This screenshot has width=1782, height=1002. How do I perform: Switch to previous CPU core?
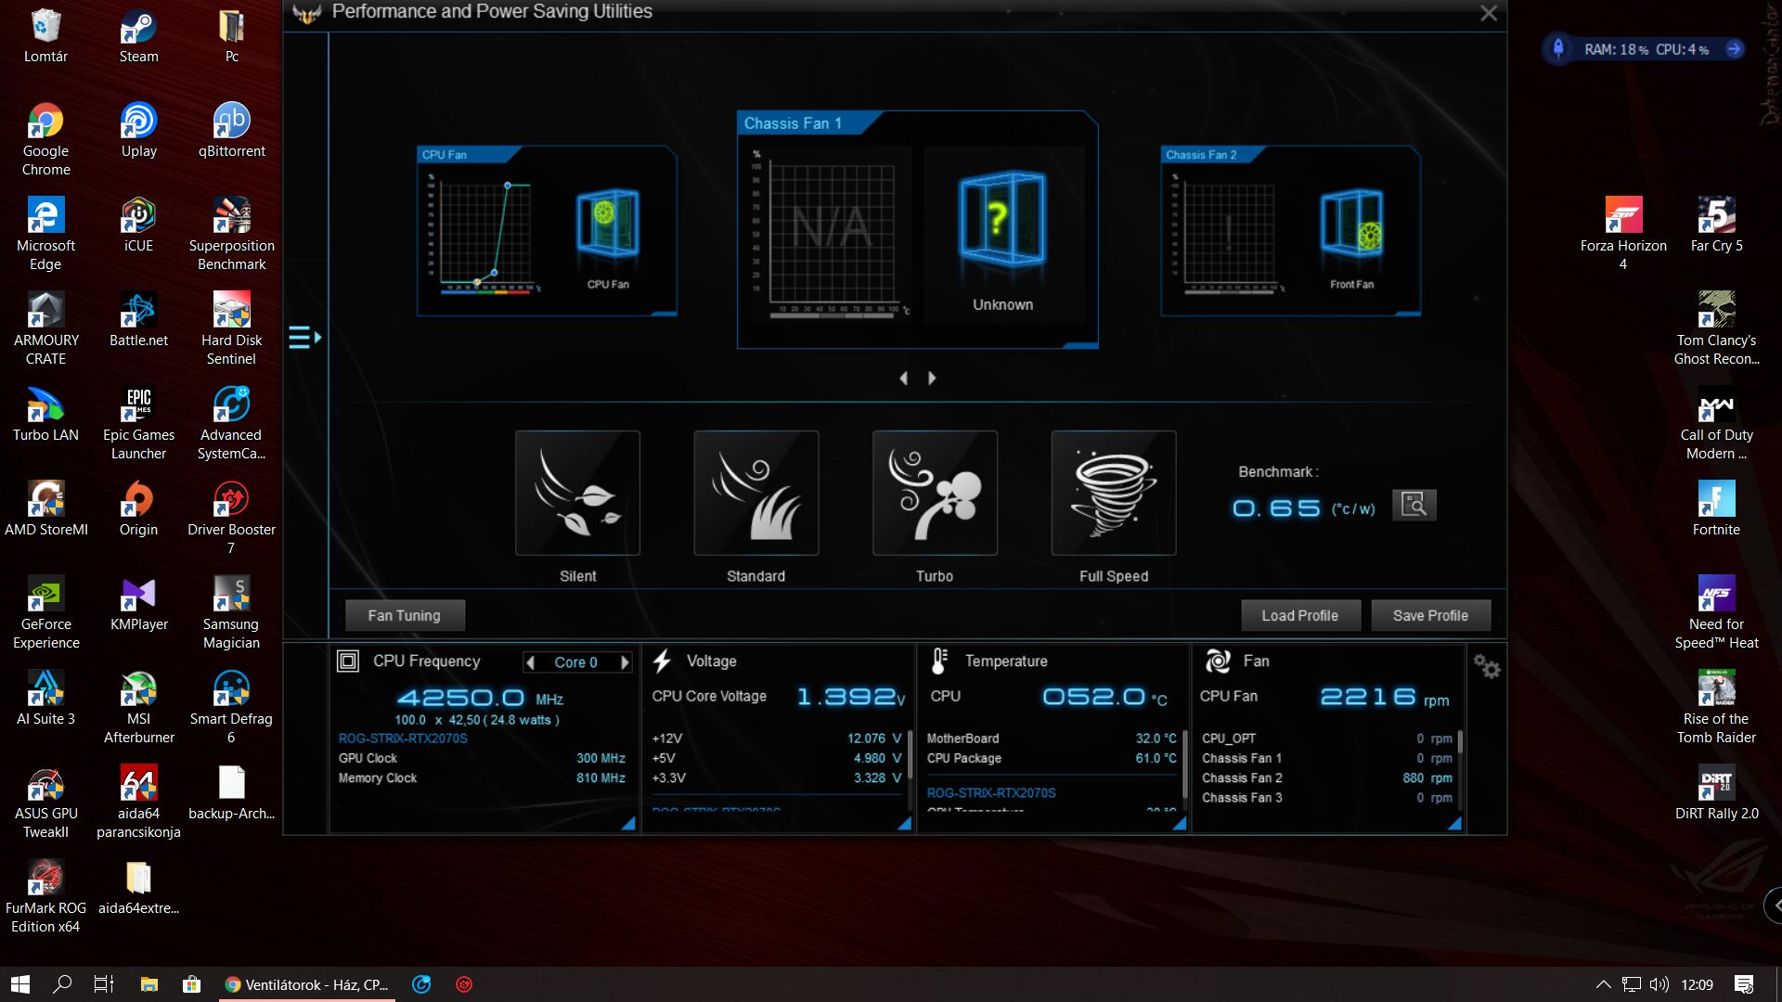point(530,662)
